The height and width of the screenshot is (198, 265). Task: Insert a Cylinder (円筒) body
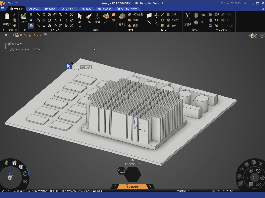[200, 15]
